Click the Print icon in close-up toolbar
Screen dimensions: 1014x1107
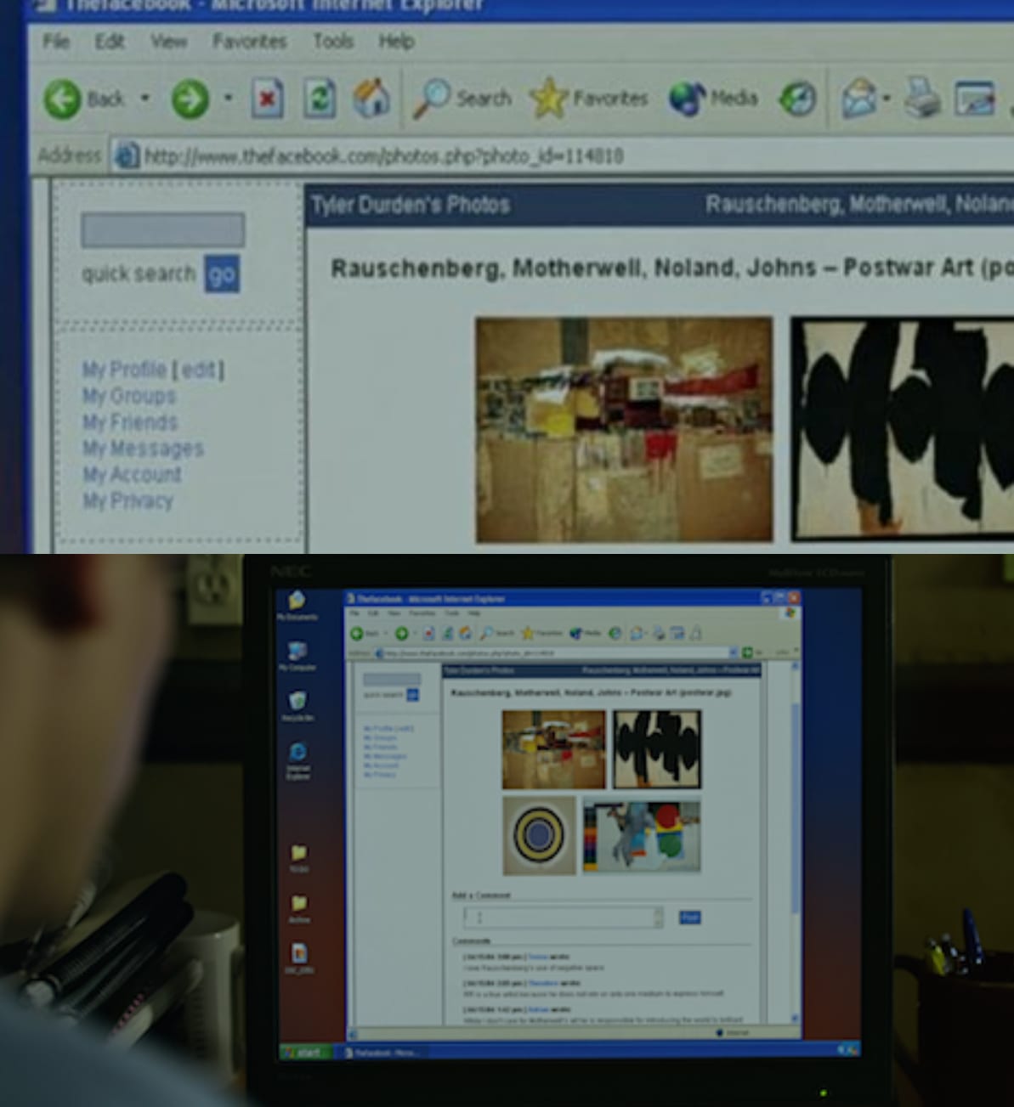point(922,97)
